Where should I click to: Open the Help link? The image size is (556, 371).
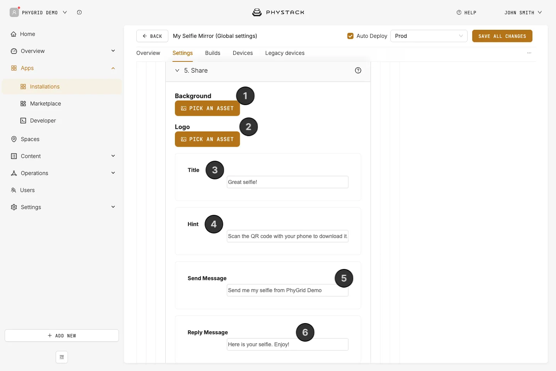(466, 12)
